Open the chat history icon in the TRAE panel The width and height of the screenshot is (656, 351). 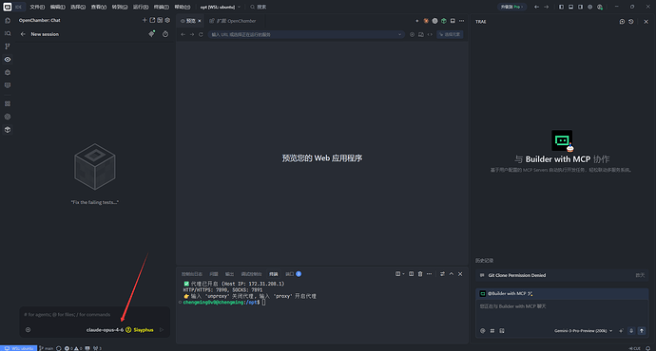click(631, 21)
